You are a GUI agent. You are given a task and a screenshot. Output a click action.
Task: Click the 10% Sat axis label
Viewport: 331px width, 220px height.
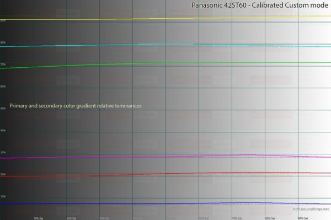(x=38, y=218)
